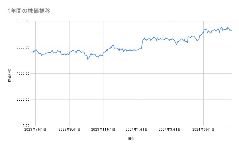Select the line's sharp dip in mid-March 2024
Screen dimensions: 239x148
coord(177,44)
